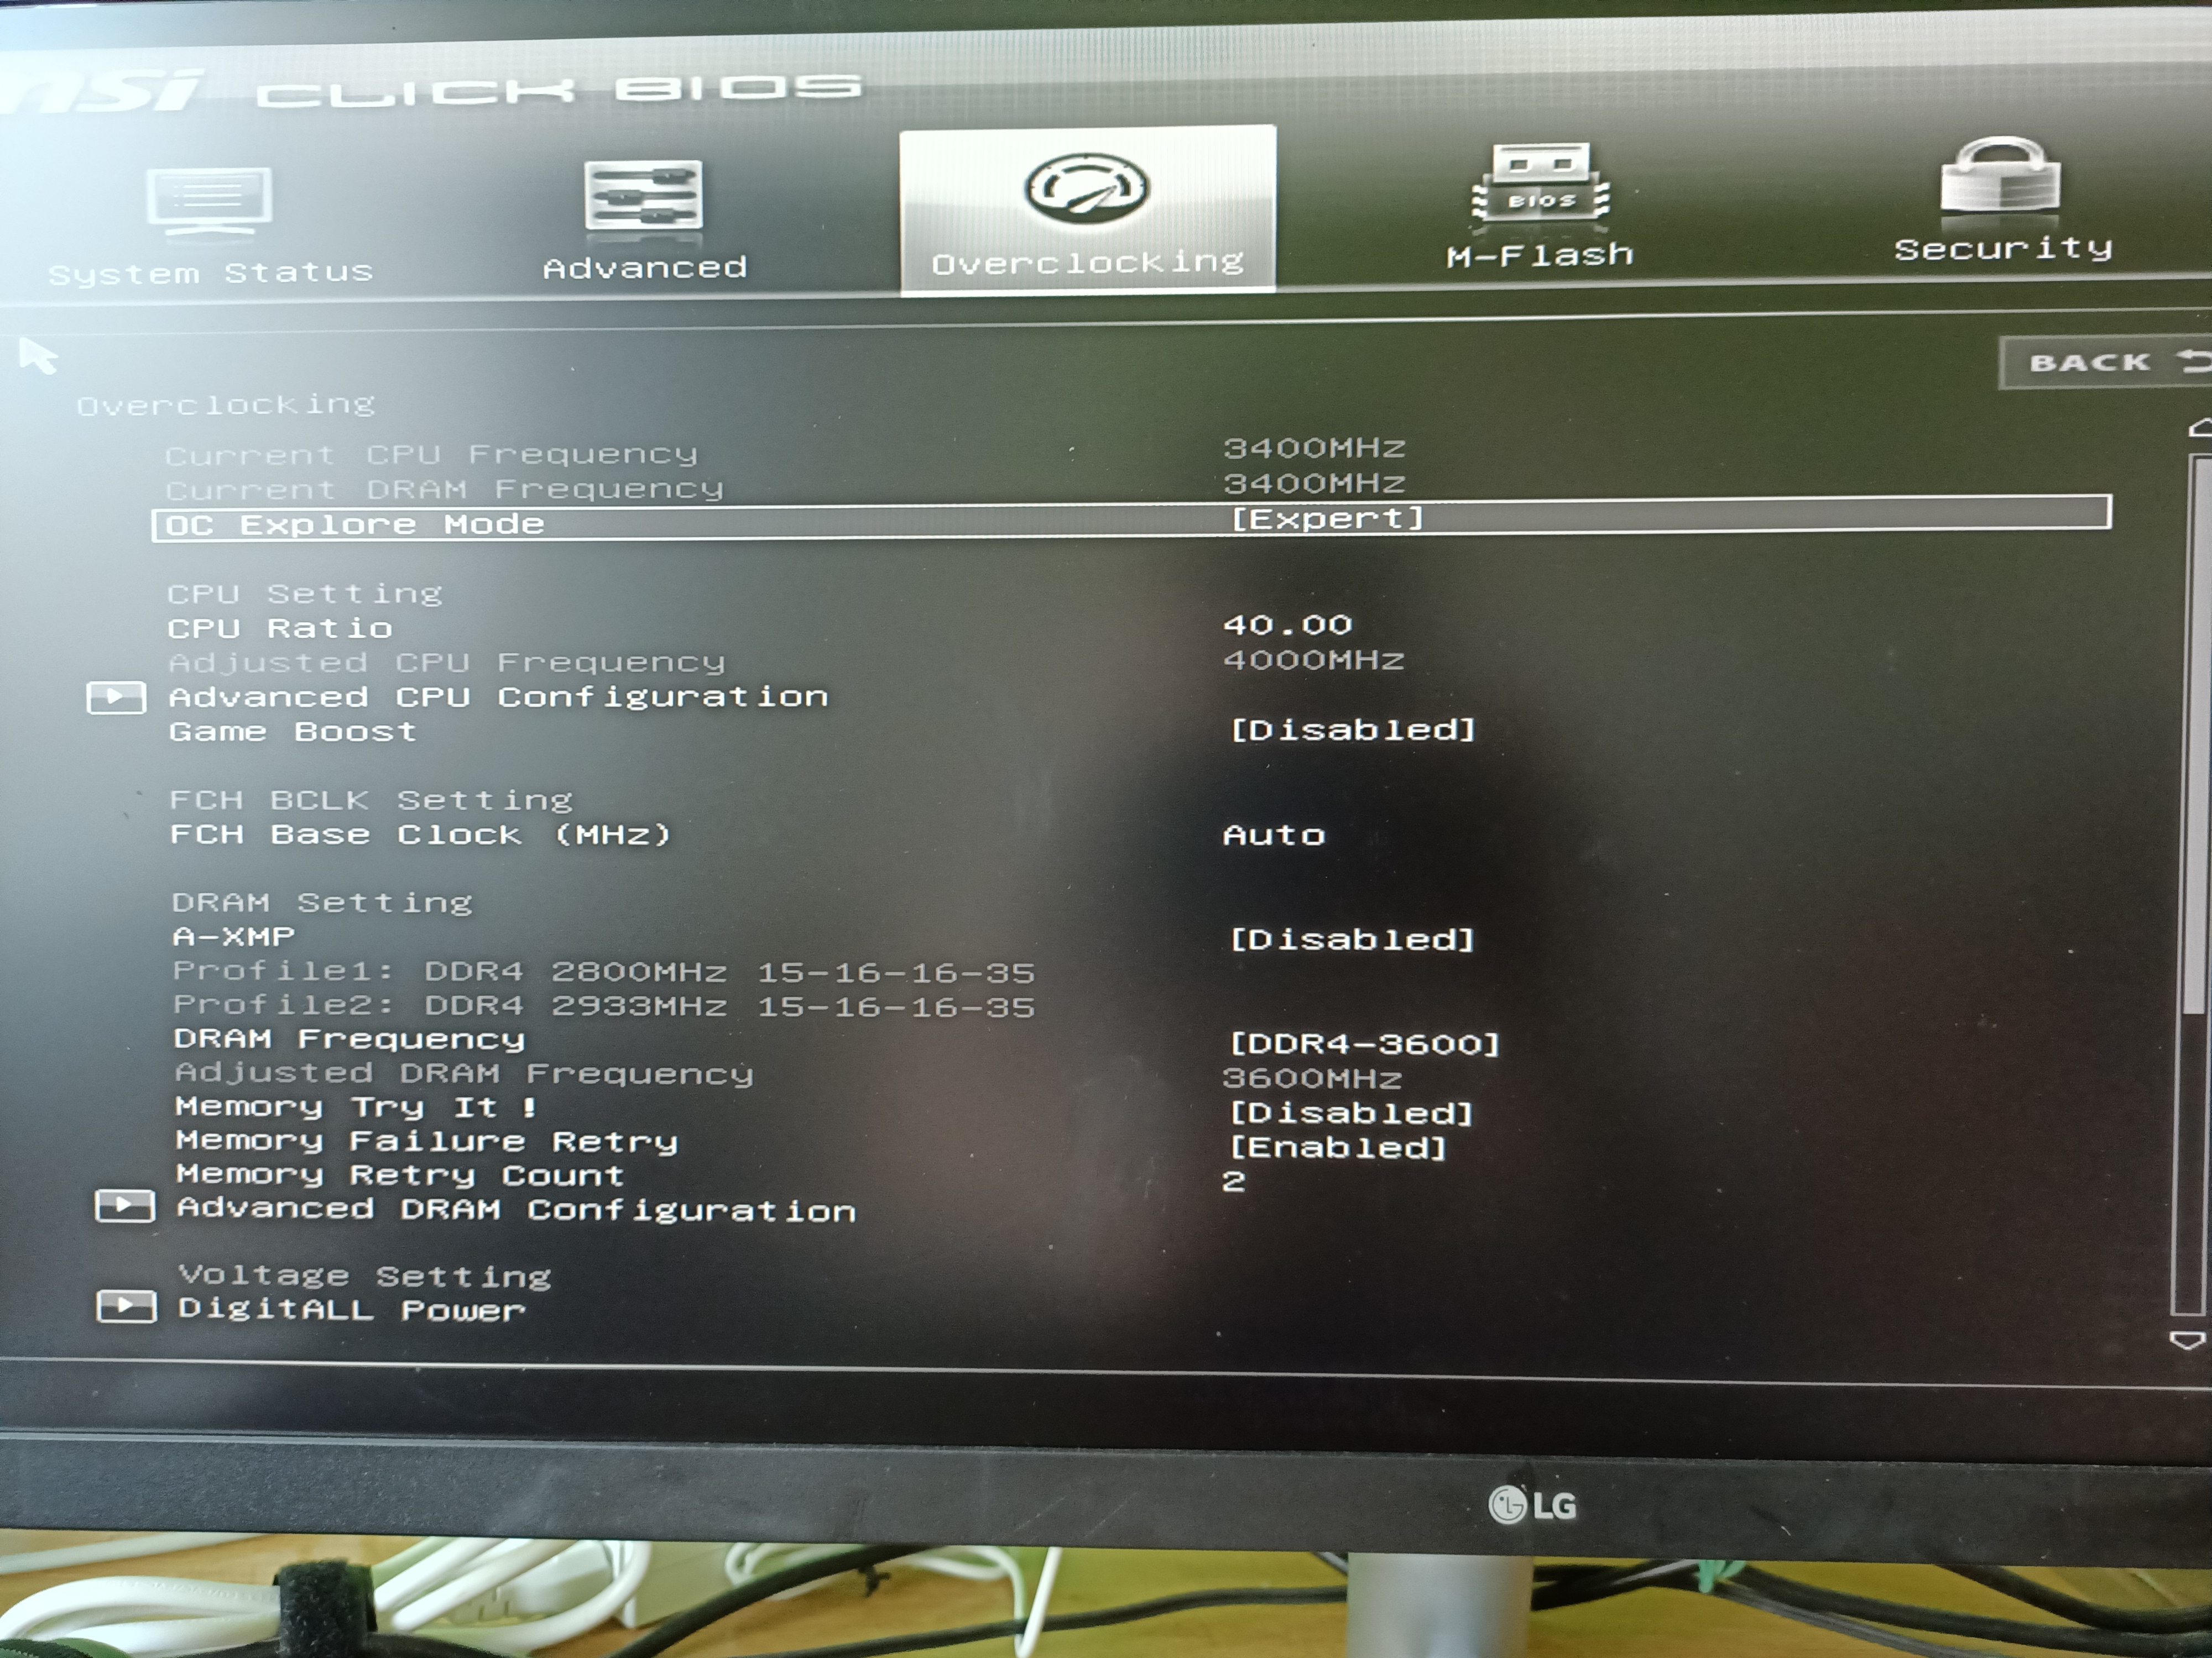Select the Memory Retry Count label
Viewport: 2212px width, 1658px height.
pyautogui.click(x=400, y=1174)
